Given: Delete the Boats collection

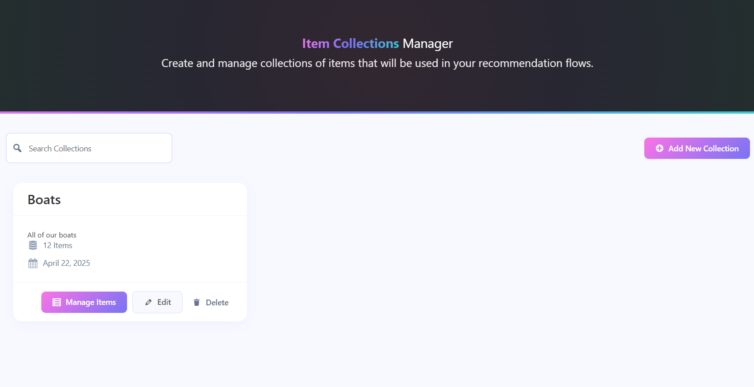Looking at the screenshot, I should [x=211, y=302].
